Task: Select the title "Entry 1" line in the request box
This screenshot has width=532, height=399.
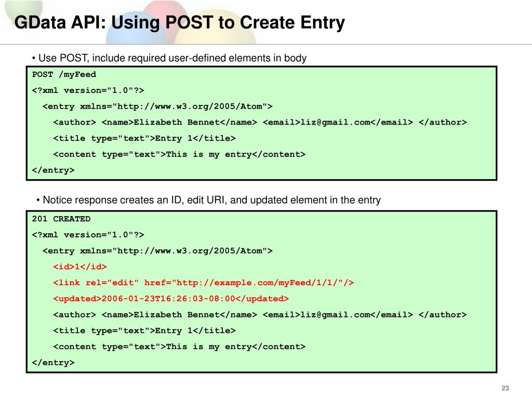Action: [144, 139]
